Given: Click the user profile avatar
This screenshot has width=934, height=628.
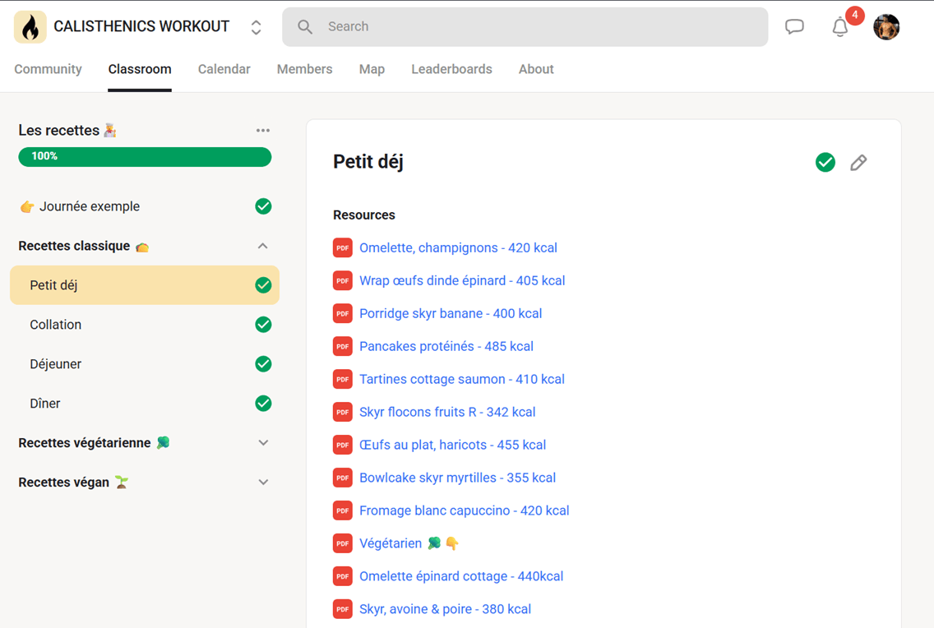Looking at the screenshot, I should 886,27.
